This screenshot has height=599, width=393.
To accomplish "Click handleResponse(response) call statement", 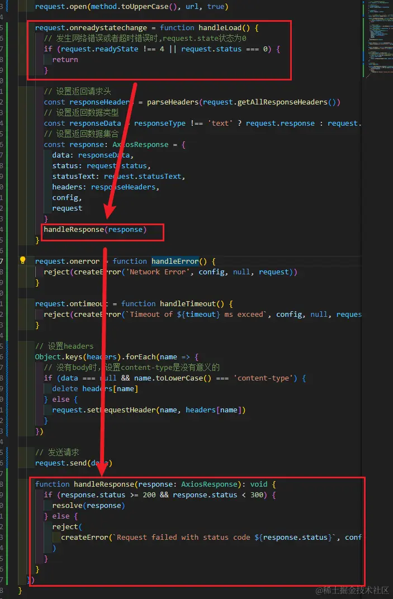I will tap(95, 229).
